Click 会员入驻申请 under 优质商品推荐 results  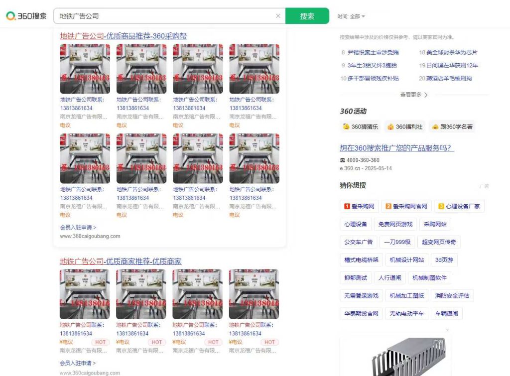(78, 228)
